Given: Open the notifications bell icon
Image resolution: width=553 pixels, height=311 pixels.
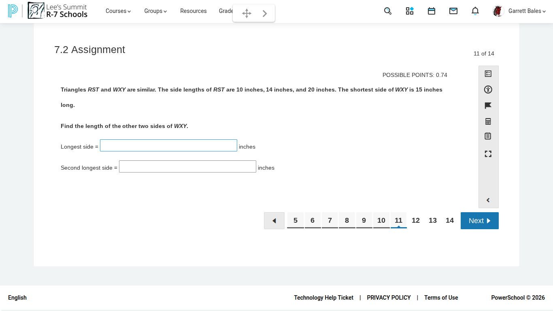Looking at the screenshot, I should coord(475,11).
